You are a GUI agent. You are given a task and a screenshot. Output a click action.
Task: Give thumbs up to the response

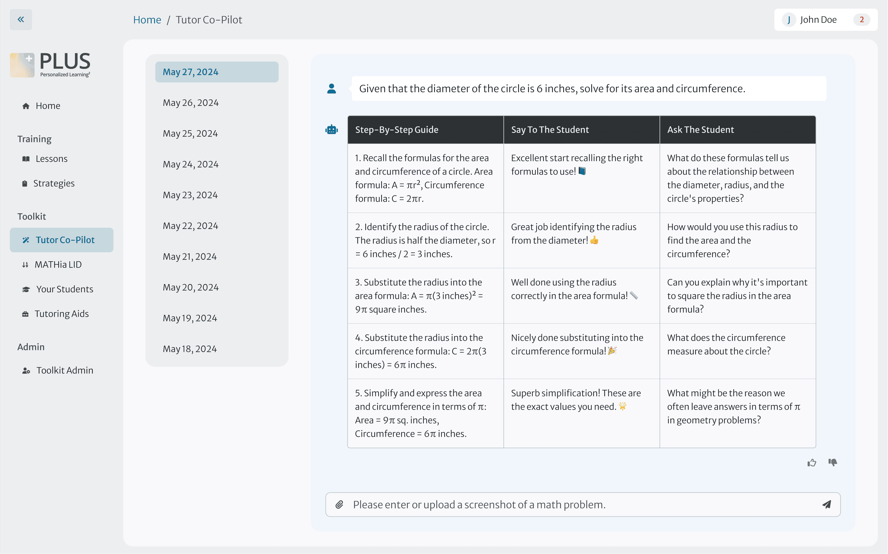click(x=812, y=462)
